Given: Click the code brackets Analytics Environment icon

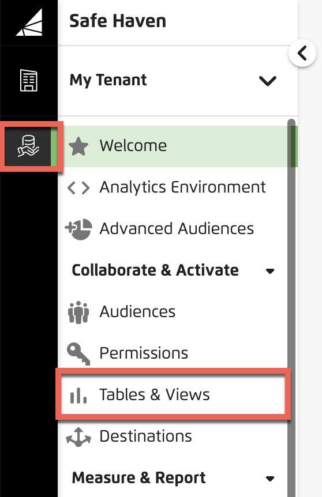Looking at the screenshot, I should pos(78,187).
